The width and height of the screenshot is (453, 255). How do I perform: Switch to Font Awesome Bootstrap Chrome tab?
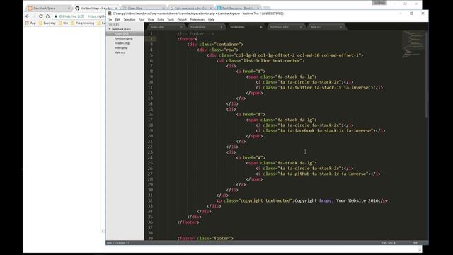click(238, 8)
